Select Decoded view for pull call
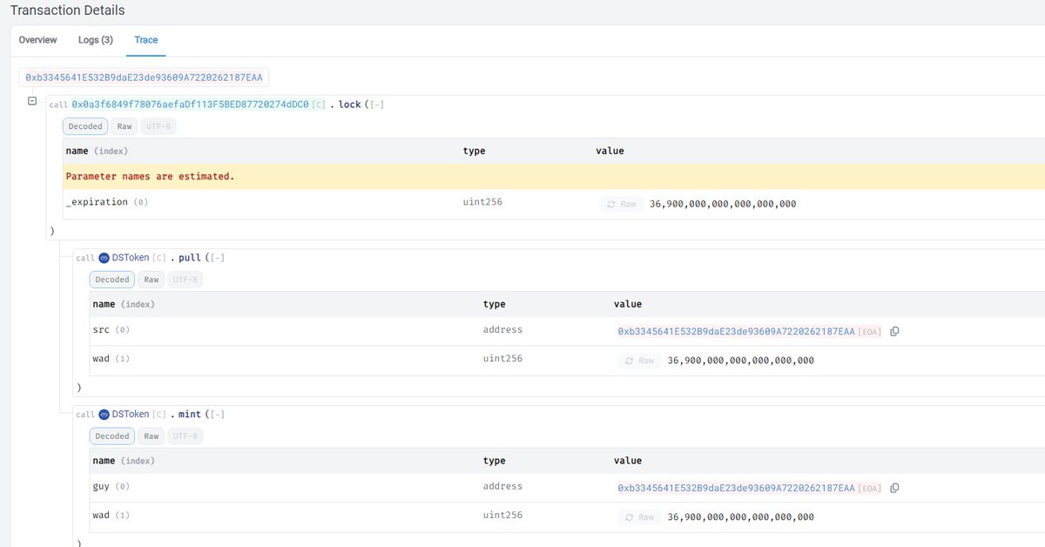The width and height of the screenshot is (1045, 547). coord(111,280)
